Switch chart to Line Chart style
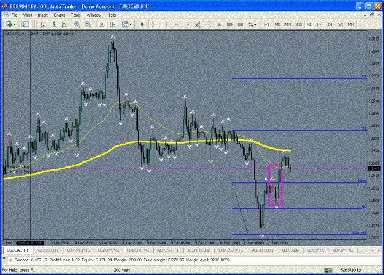The height and width of the screenshot is (275, 384). [x=64, y=25]
